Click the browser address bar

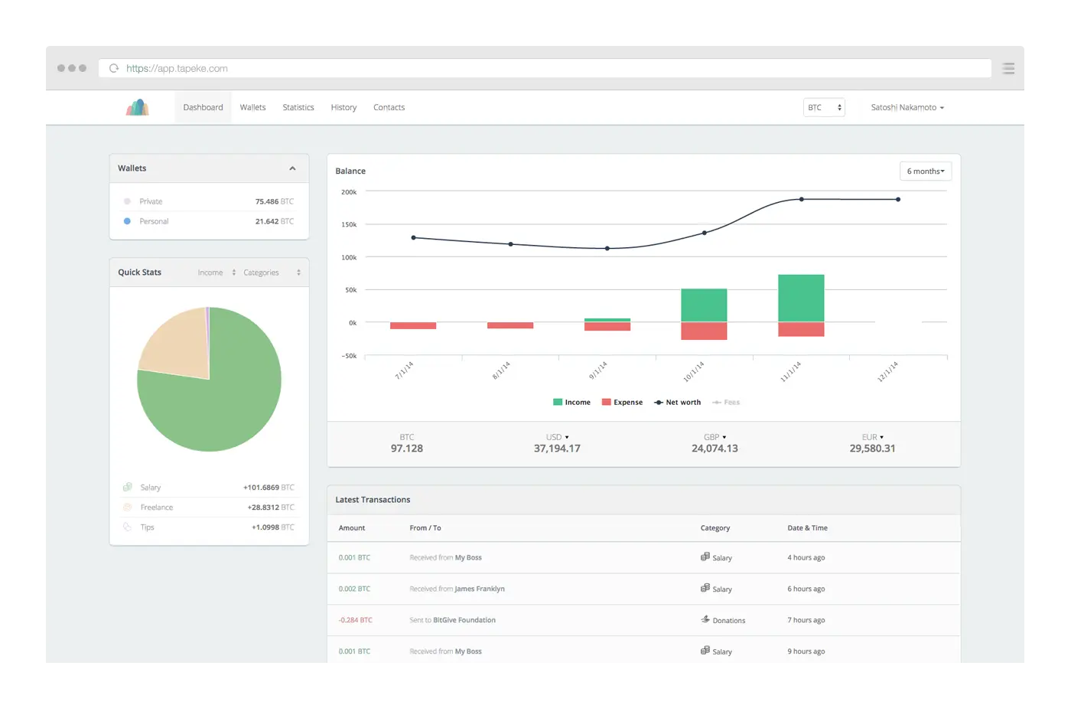[535, 68]
